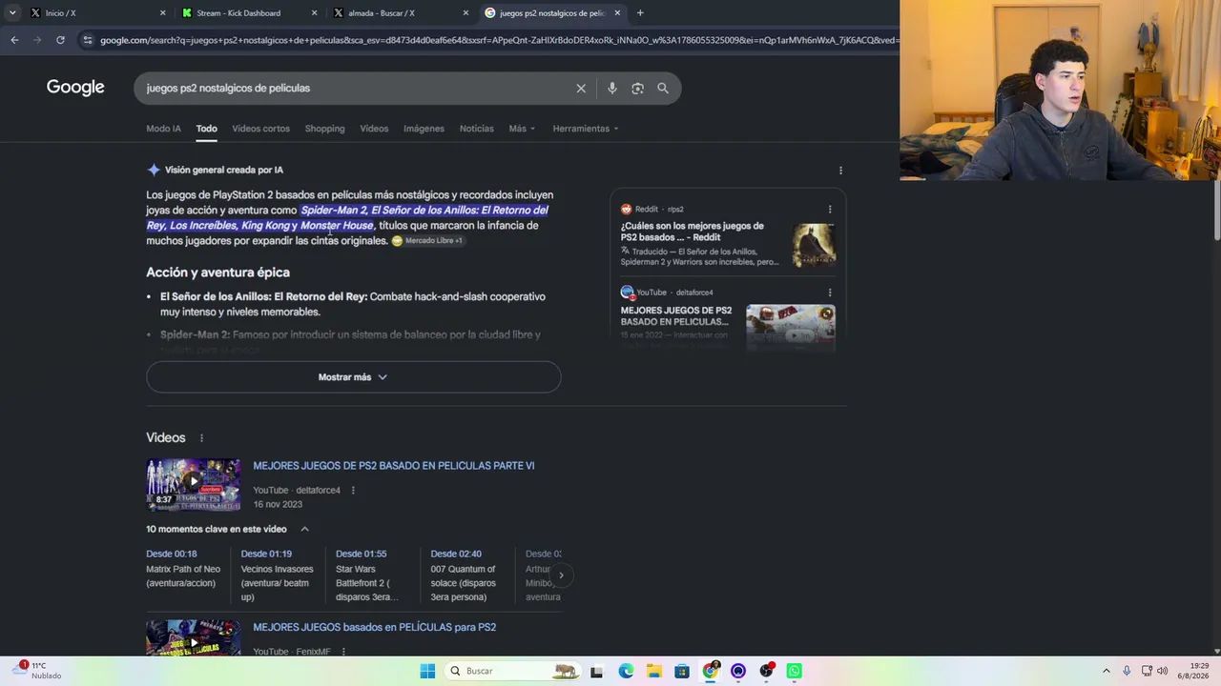1221x686 pixels.
Task: Open the Modo IA tab
Action: point(163,129)
